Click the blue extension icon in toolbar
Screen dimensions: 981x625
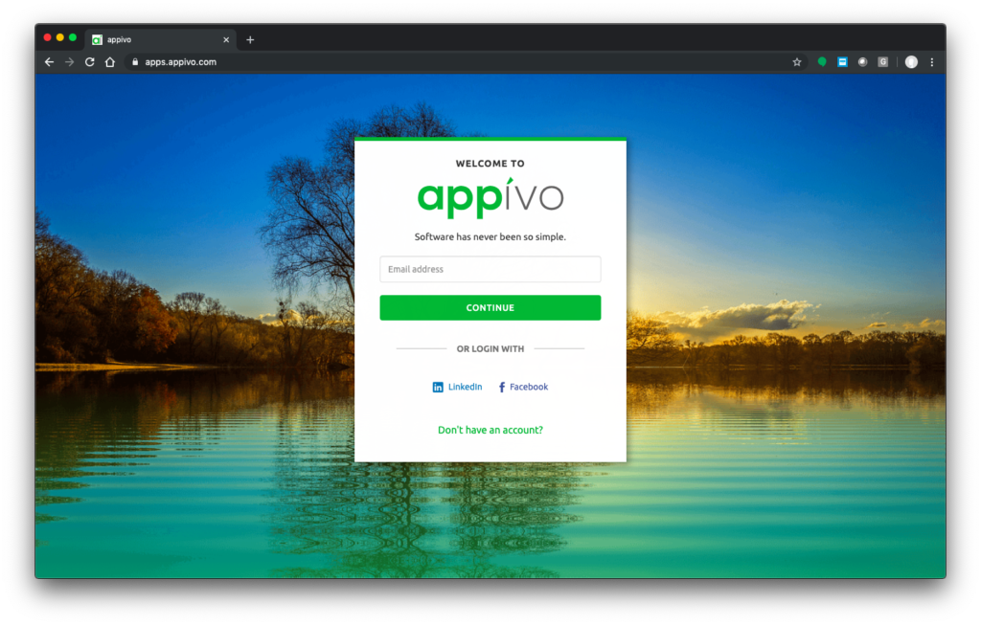(842, 62)
